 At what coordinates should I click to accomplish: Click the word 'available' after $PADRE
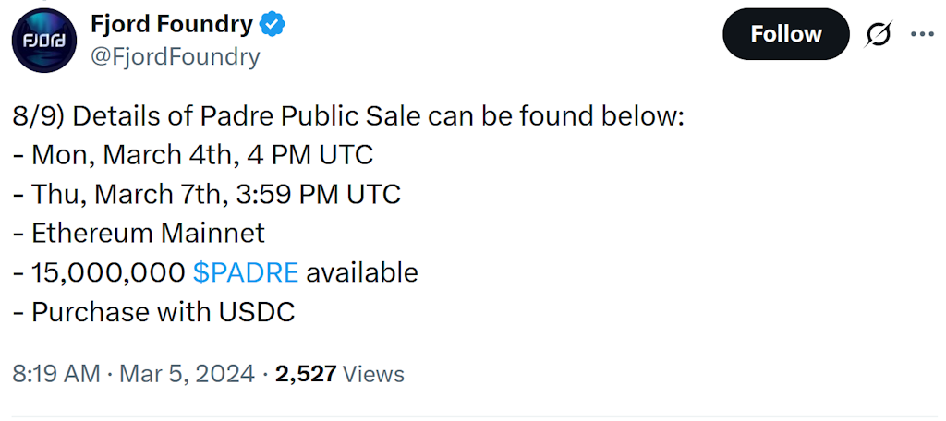coord(362,272)
